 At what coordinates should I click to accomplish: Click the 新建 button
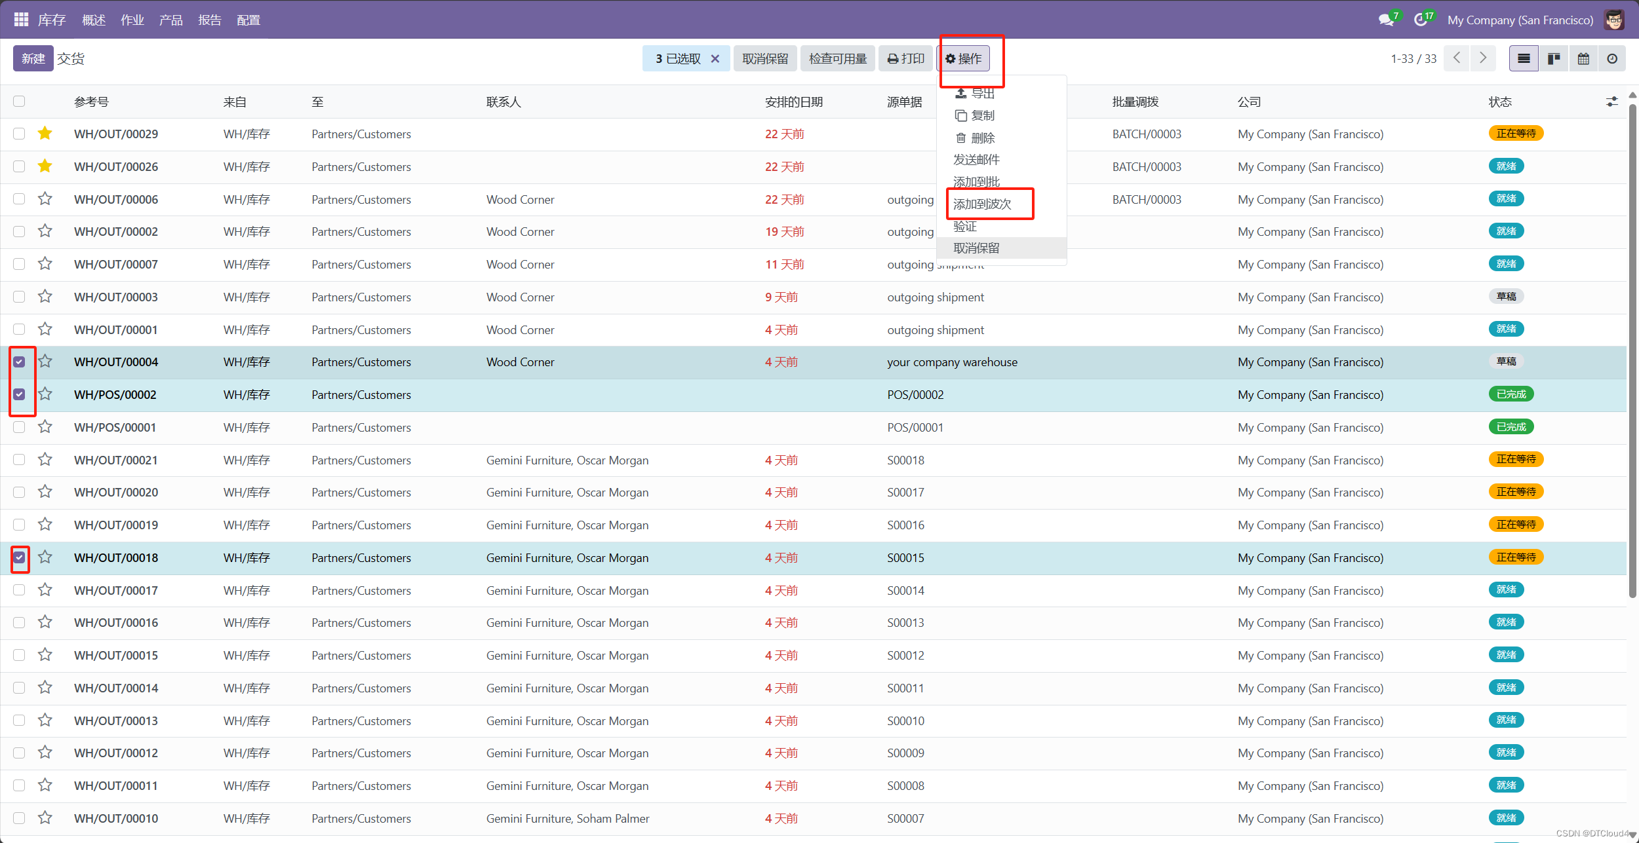click(33, 59)
